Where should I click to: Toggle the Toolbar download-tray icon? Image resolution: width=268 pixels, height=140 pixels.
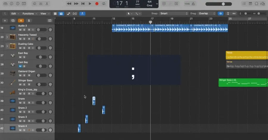(24, 4)
